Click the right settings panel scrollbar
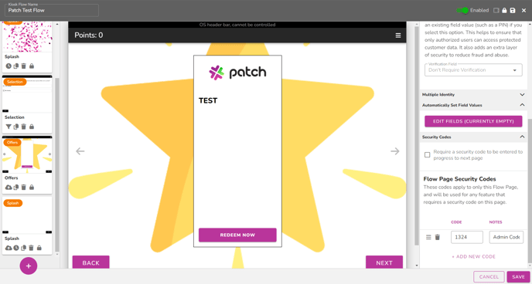This screenshot has height=284, width=532. click(x=530, y=191)
